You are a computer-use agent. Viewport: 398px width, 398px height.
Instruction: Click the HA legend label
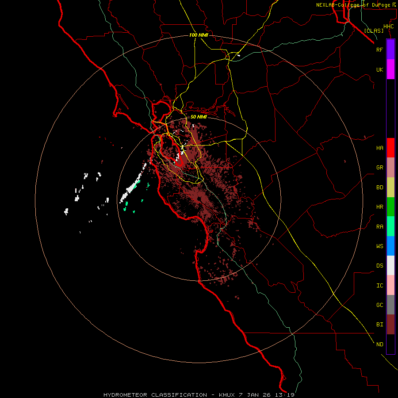[379, 148]
